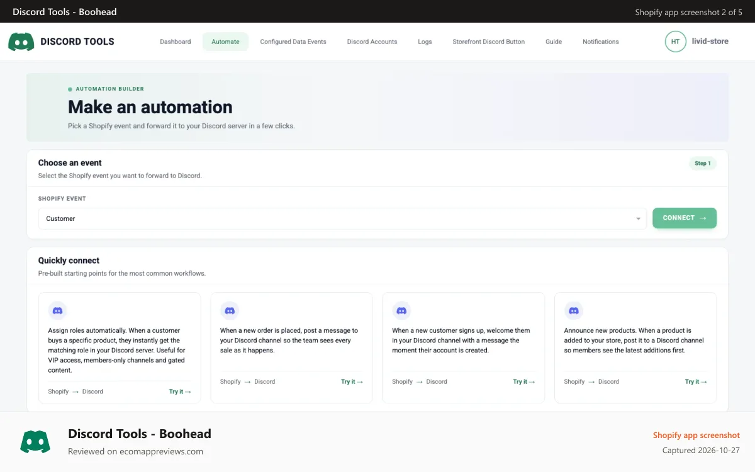Open the Shopify Event dropdown showing Customer
This screenshot has width=755, height=472.
pyautogui.click(x=342, y=218)
